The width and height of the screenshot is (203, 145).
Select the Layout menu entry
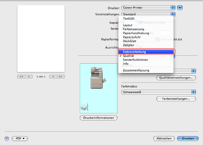tap(128, 25)
